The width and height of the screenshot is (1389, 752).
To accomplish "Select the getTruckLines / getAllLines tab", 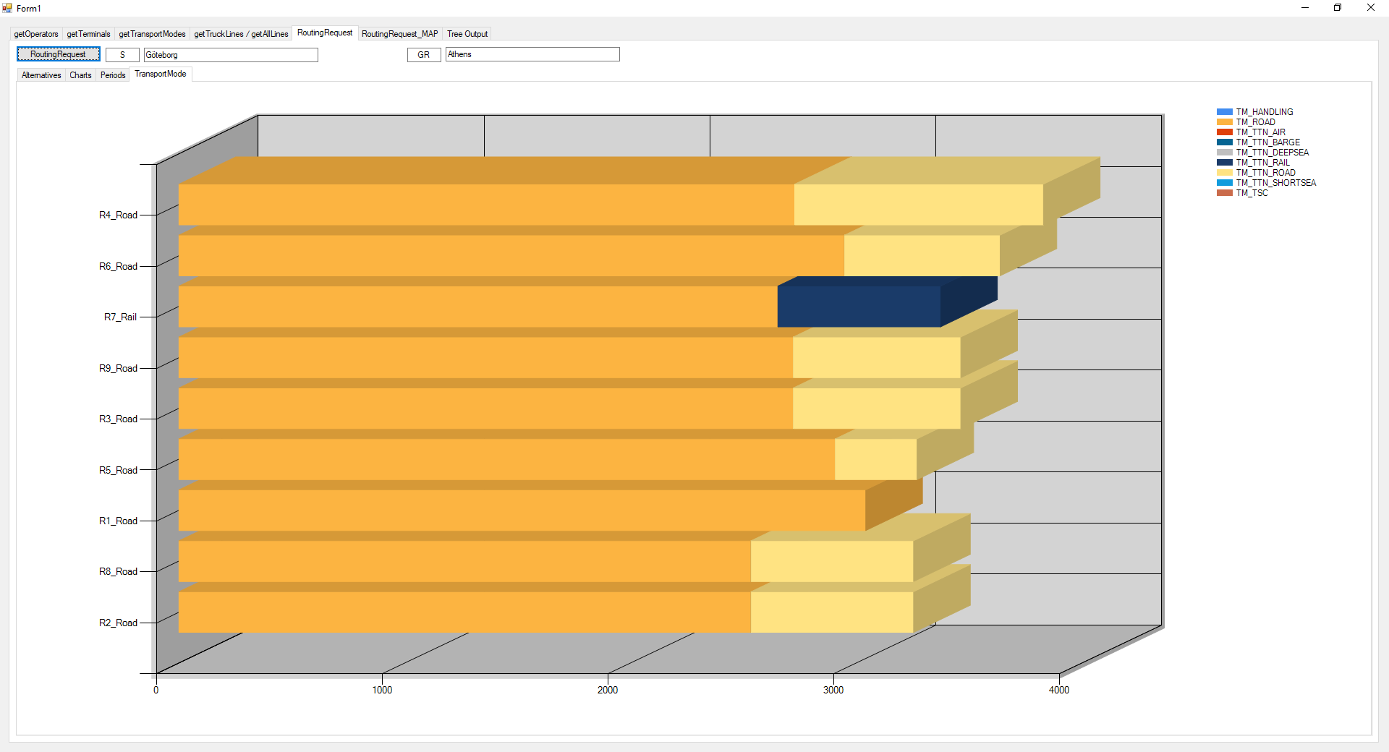I will click(241, 34).
